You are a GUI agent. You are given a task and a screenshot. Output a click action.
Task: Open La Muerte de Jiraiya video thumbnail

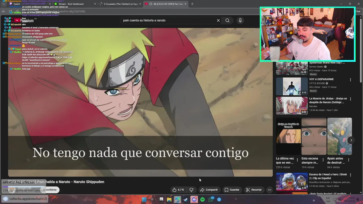[x=292, y=105]
